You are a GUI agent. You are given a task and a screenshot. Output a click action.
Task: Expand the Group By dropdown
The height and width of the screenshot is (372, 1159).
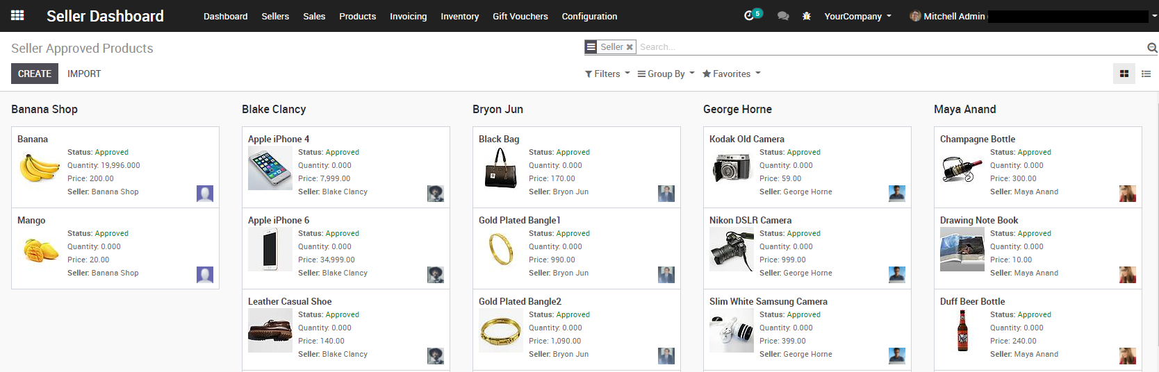coord(666,74)
